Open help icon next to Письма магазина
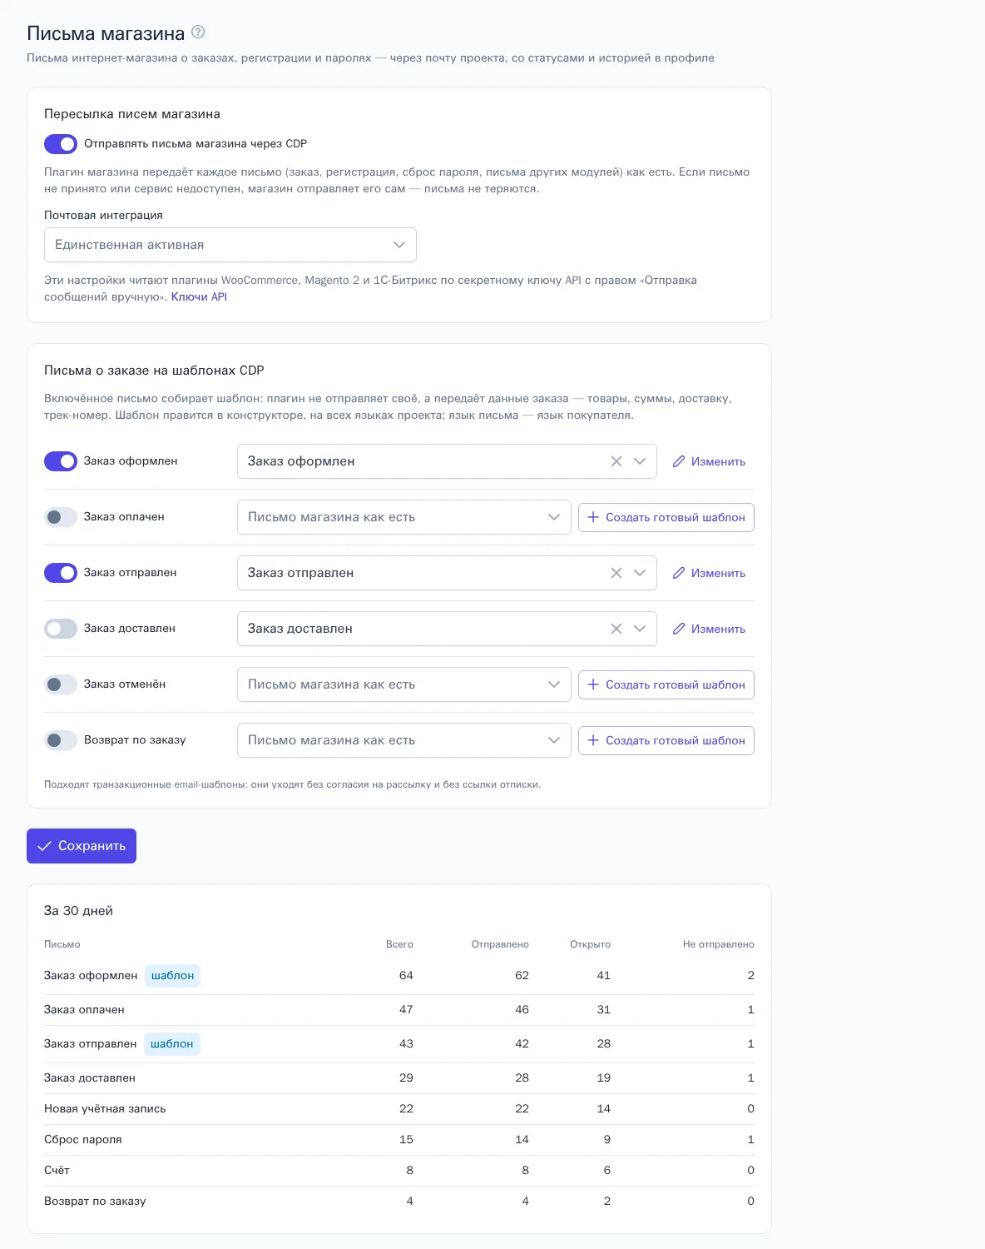The width and height of the screenshot is (985, 1249). pyautogui.click(x=198, y=32)
